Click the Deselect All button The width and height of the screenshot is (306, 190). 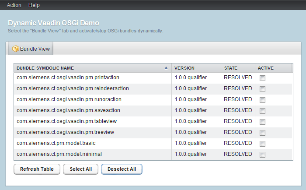tap(122, 169)
